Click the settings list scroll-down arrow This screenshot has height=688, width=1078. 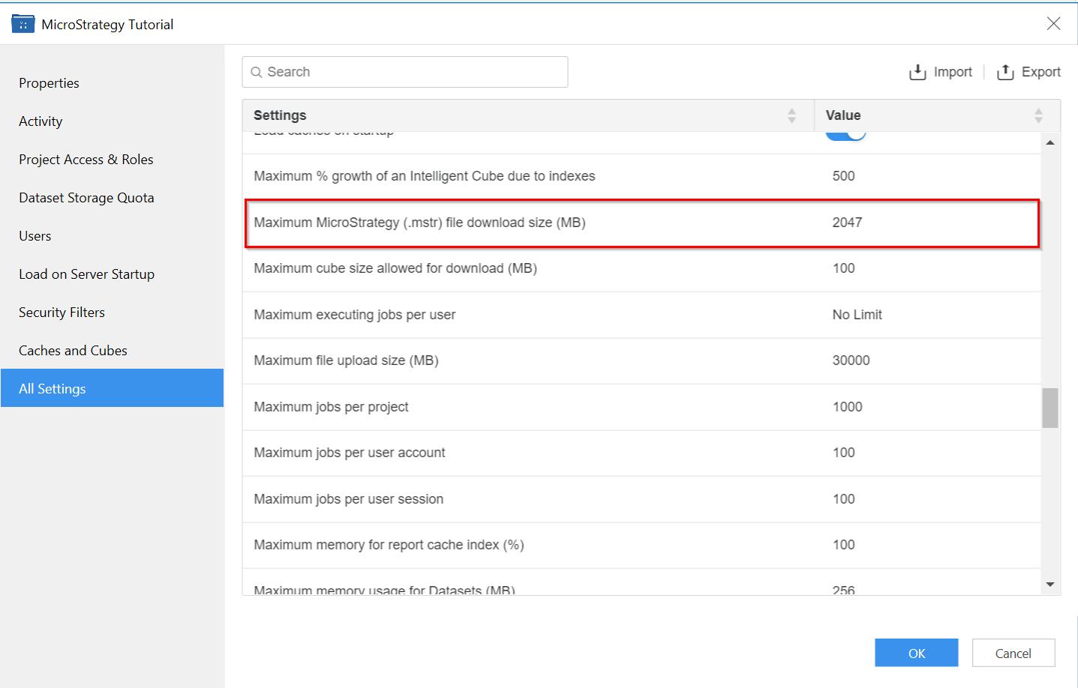(1050, 585)
